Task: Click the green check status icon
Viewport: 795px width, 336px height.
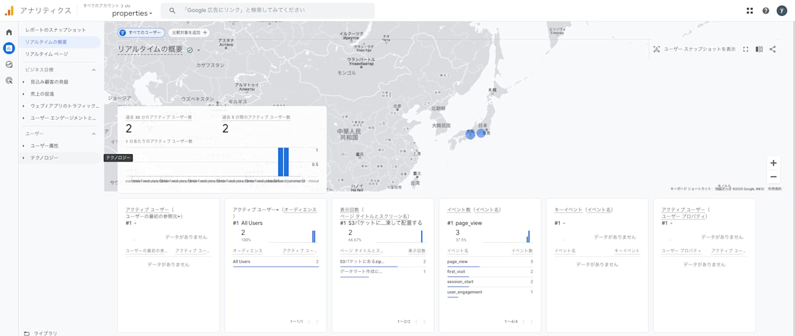Action: [x=190, y=50]
